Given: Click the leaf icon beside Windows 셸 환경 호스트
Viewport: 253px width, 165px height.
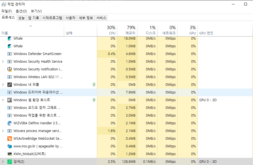Looking at the screenshot, I should 94,100.
